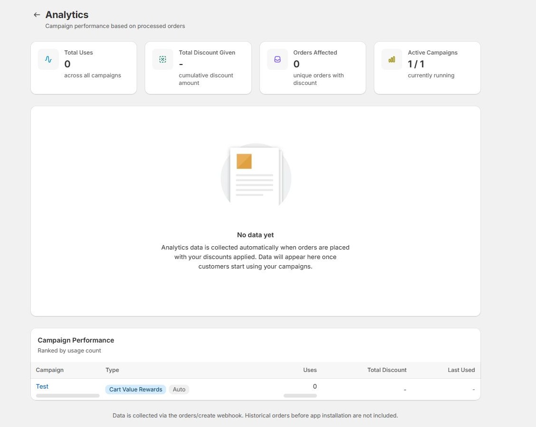Click the 'No data yet' heading
This screenshot has width=536, height=427.
tap(255, 235)
